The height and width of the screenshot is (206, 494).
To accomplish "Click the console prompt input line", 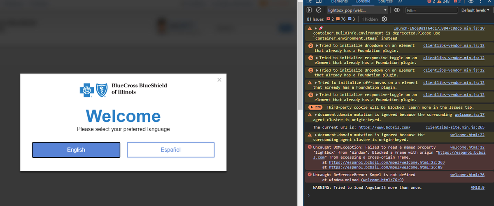I will 398,196.
